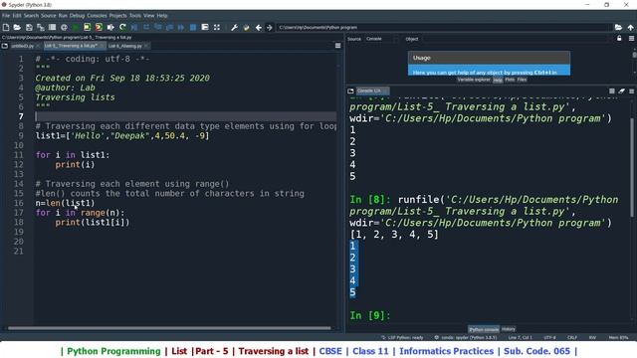Screen dimensions: 637x358
Task: Interrupt kernel stop square in console
Action: pyautogui.click(x=612, y=90)
